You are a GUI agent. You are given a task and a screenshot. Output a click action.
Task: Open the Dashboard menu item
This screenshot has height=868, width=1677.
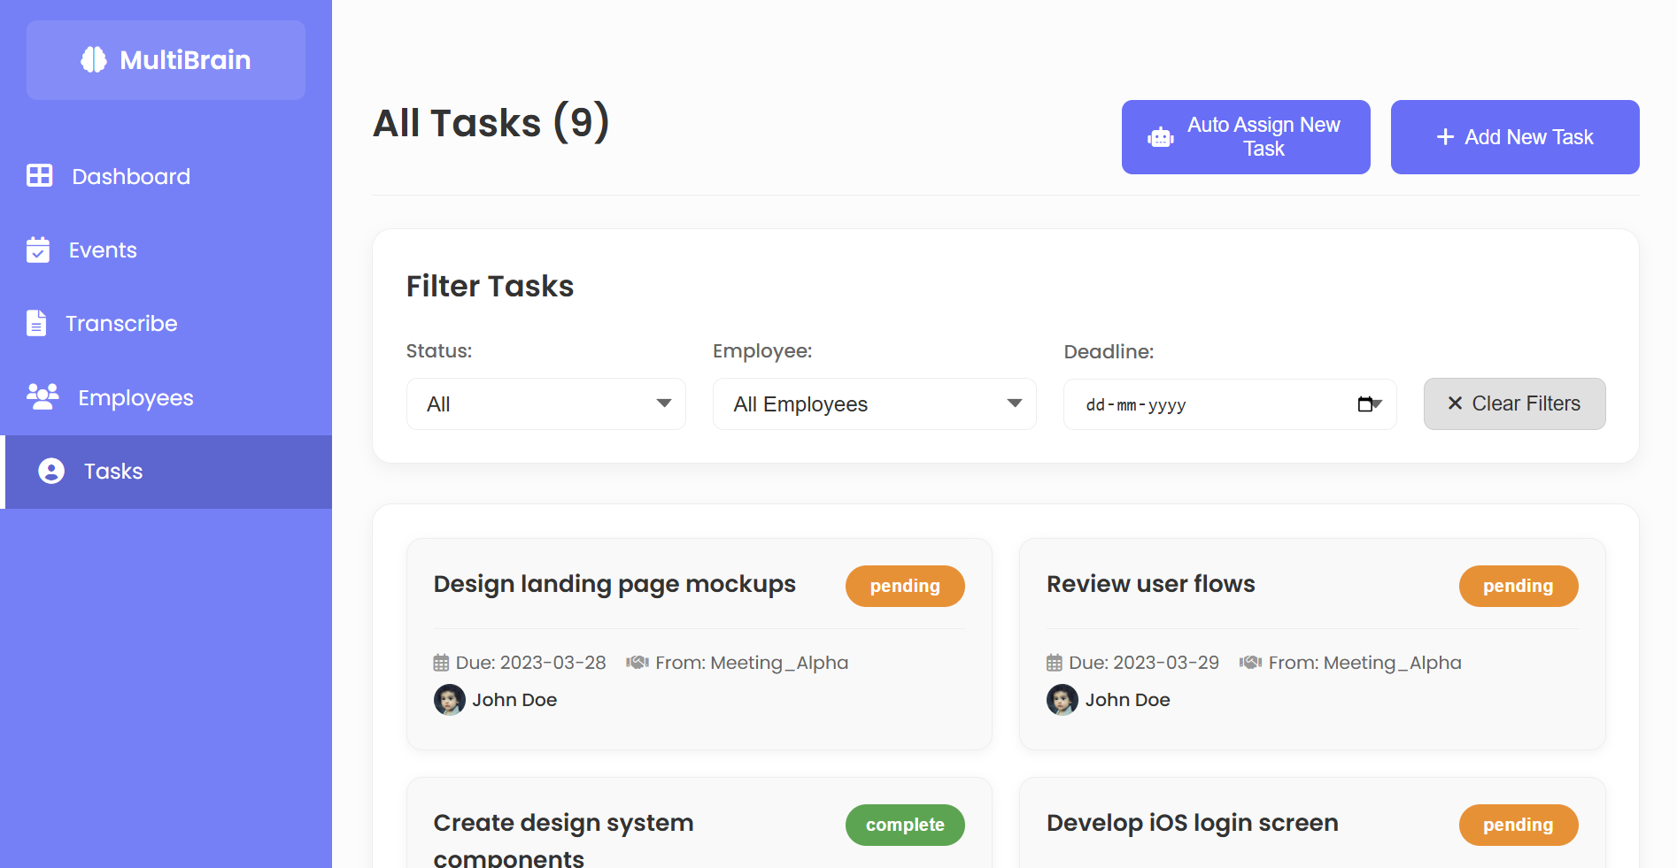166,176
